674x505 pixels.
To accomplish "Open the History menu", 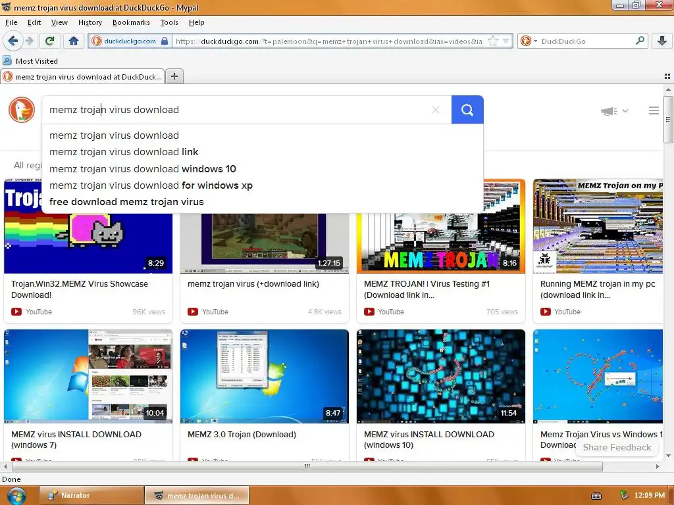I will pos(90,22).
